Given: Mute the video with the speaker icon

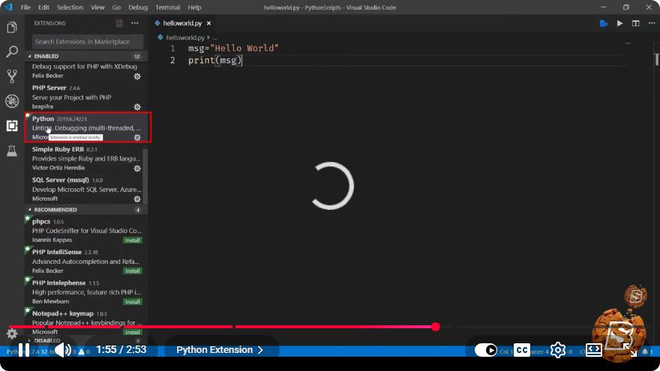Looking at the screenshot, I should [63, 350].
